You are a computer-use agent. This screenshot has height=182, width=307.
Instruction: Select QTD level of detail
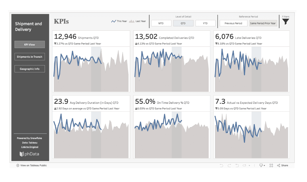point(183,23)
